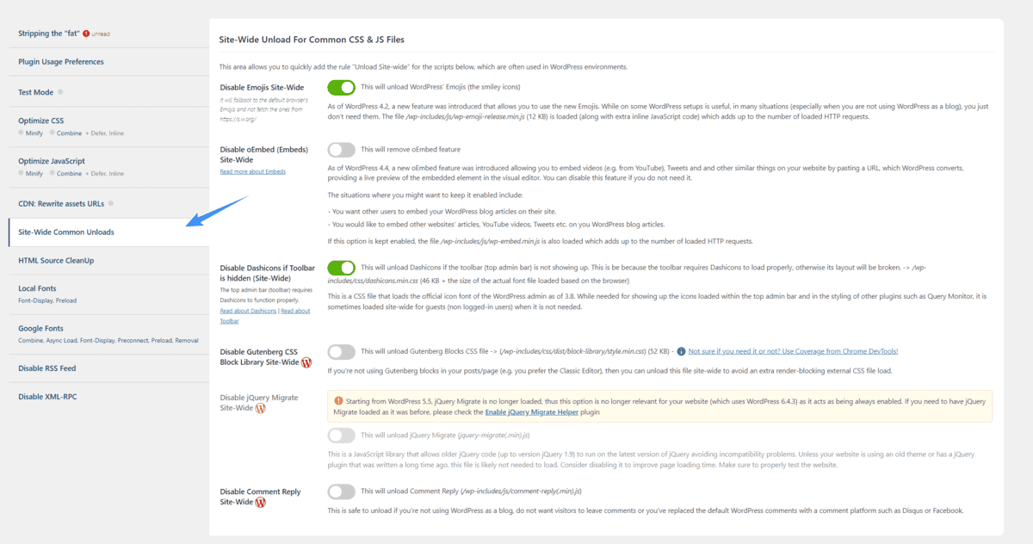Viewport: 1033px width, 544px height.
Task: Select Site-Wide Common Unloads section
Action: pyautogui.click(x=66, y=232)
